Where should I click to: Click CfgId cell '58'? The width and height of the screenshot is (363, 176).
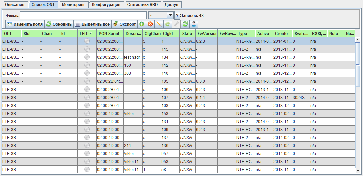click(170, 169)
